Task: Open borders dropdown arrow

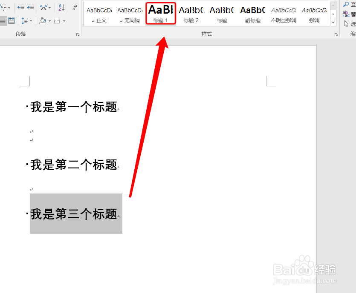Action: 64,21
